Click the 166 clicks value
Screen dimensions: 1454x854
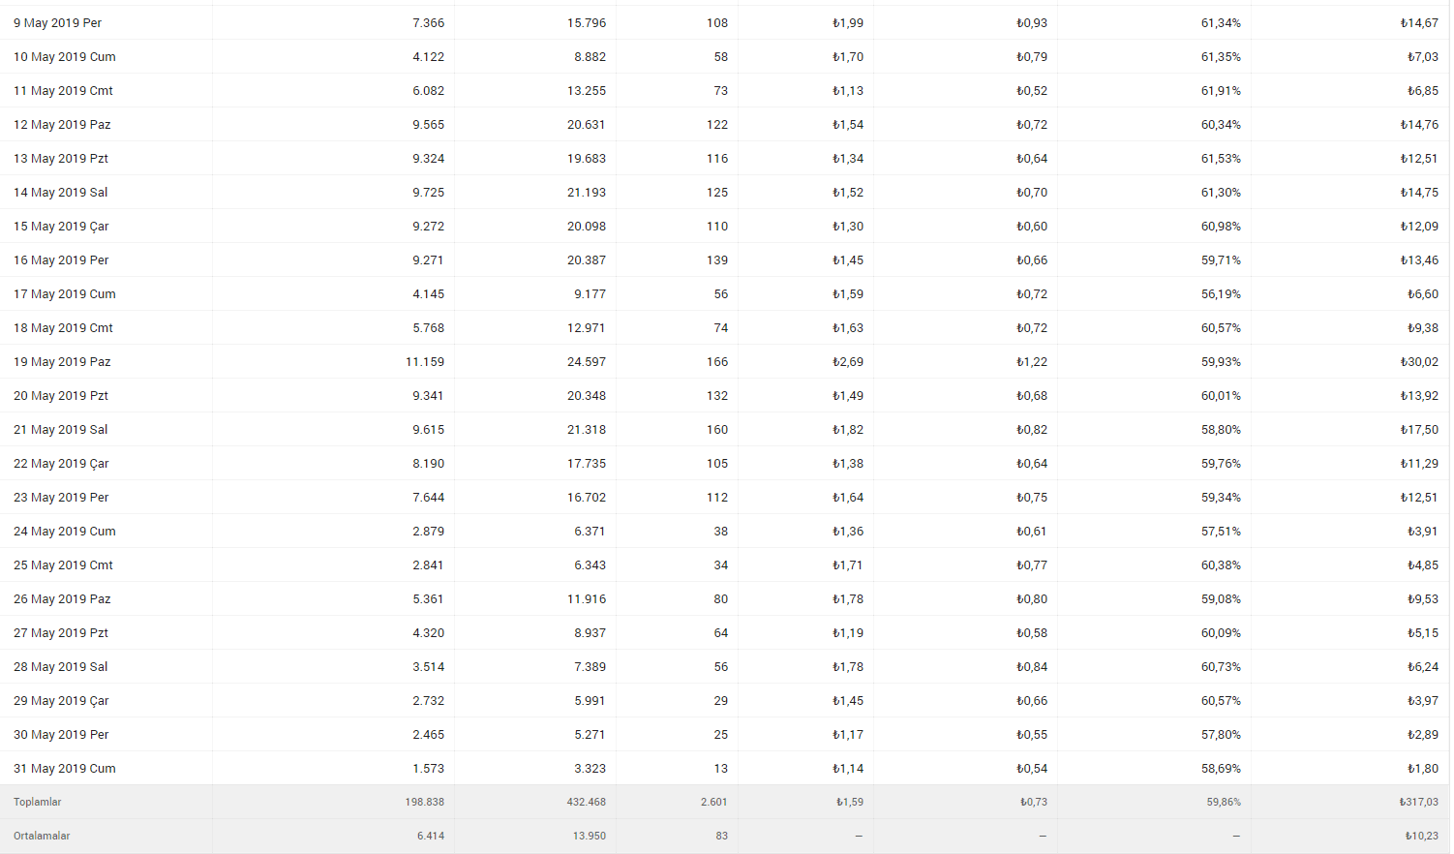pos(717,362)
